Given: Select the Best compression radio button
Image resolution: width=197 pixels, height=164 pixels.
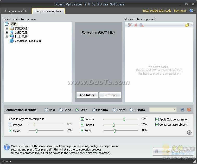Looking at the screenshot, I should coord(46,110).
